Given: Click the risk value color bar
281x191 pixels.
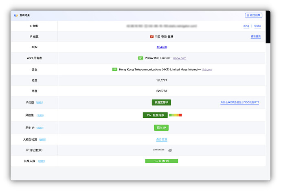Looking at the screenshot, I should [x=175, y=115].
